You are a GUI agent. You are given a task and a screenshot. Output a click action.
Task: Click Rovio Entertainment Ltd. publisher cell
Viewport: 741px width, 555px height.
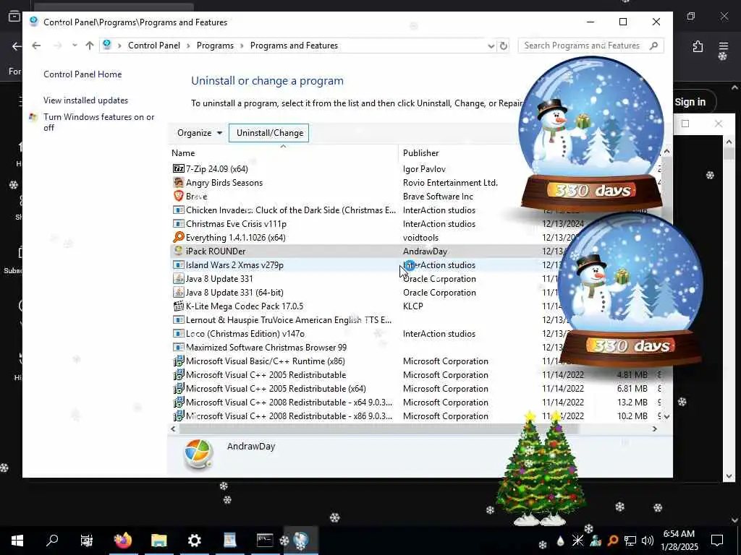[450, 183]
